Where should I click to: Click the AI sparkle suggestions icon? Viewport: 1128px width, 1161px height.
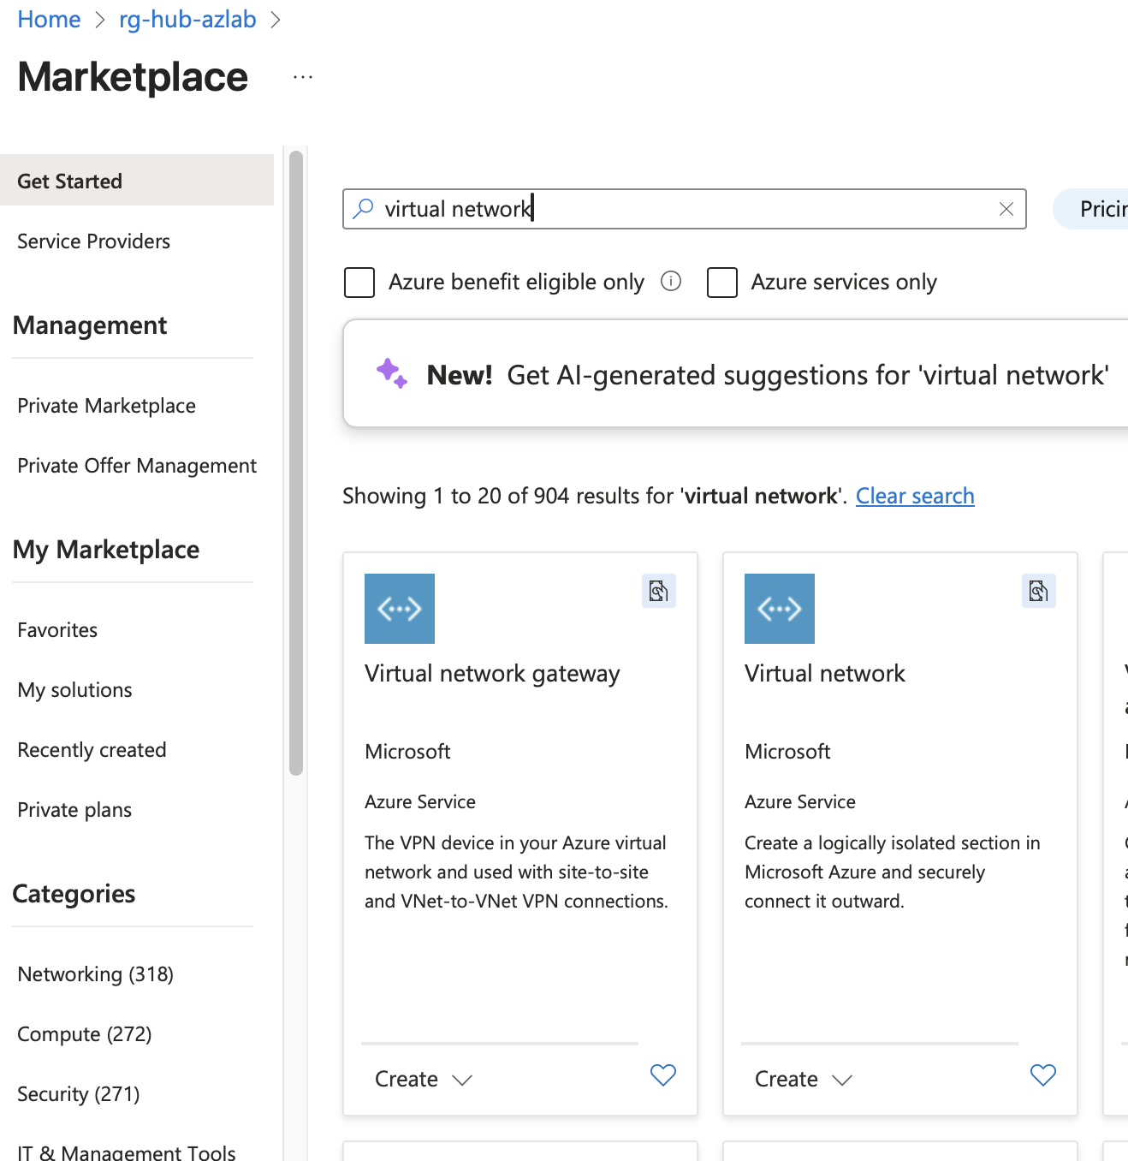(391, 373)
